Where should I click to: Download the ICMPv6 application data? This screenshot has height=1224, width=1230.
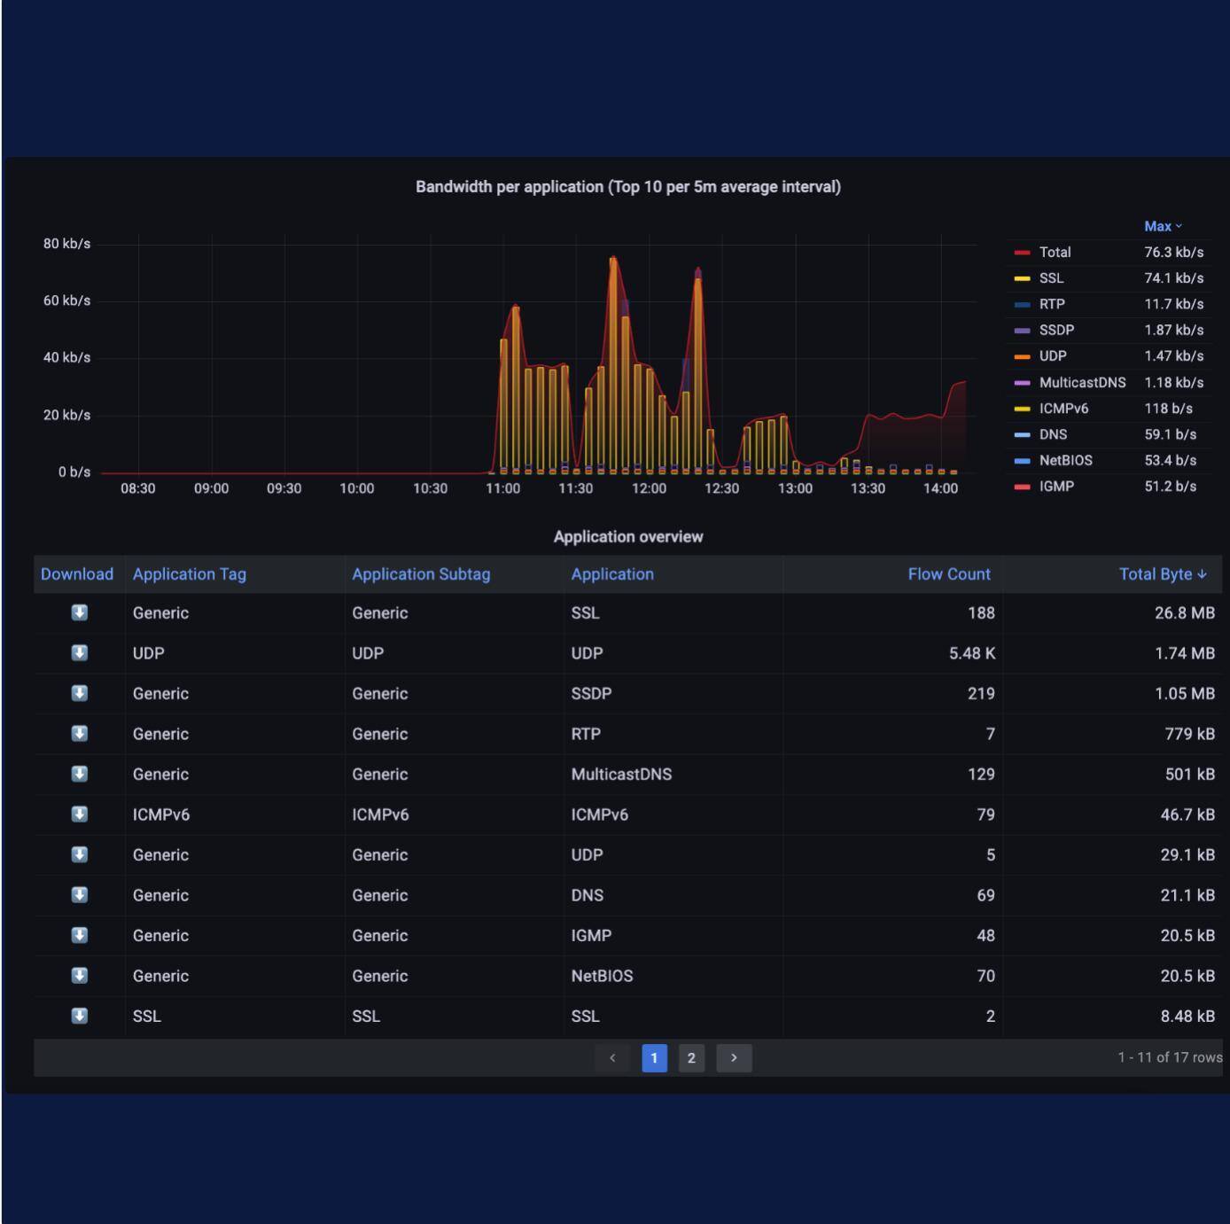tap(79, 814)
